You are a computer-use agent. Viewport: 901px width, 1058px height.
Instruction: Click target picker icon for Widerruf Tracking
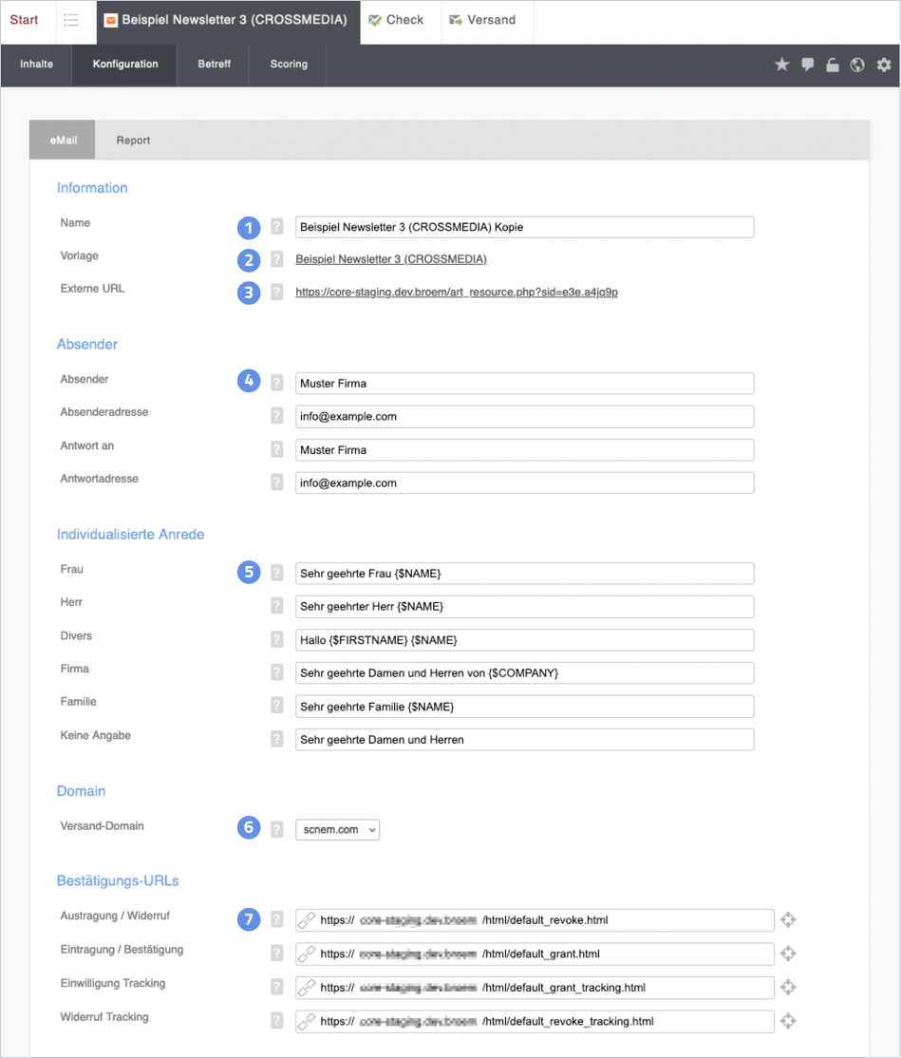[787, 1021]
